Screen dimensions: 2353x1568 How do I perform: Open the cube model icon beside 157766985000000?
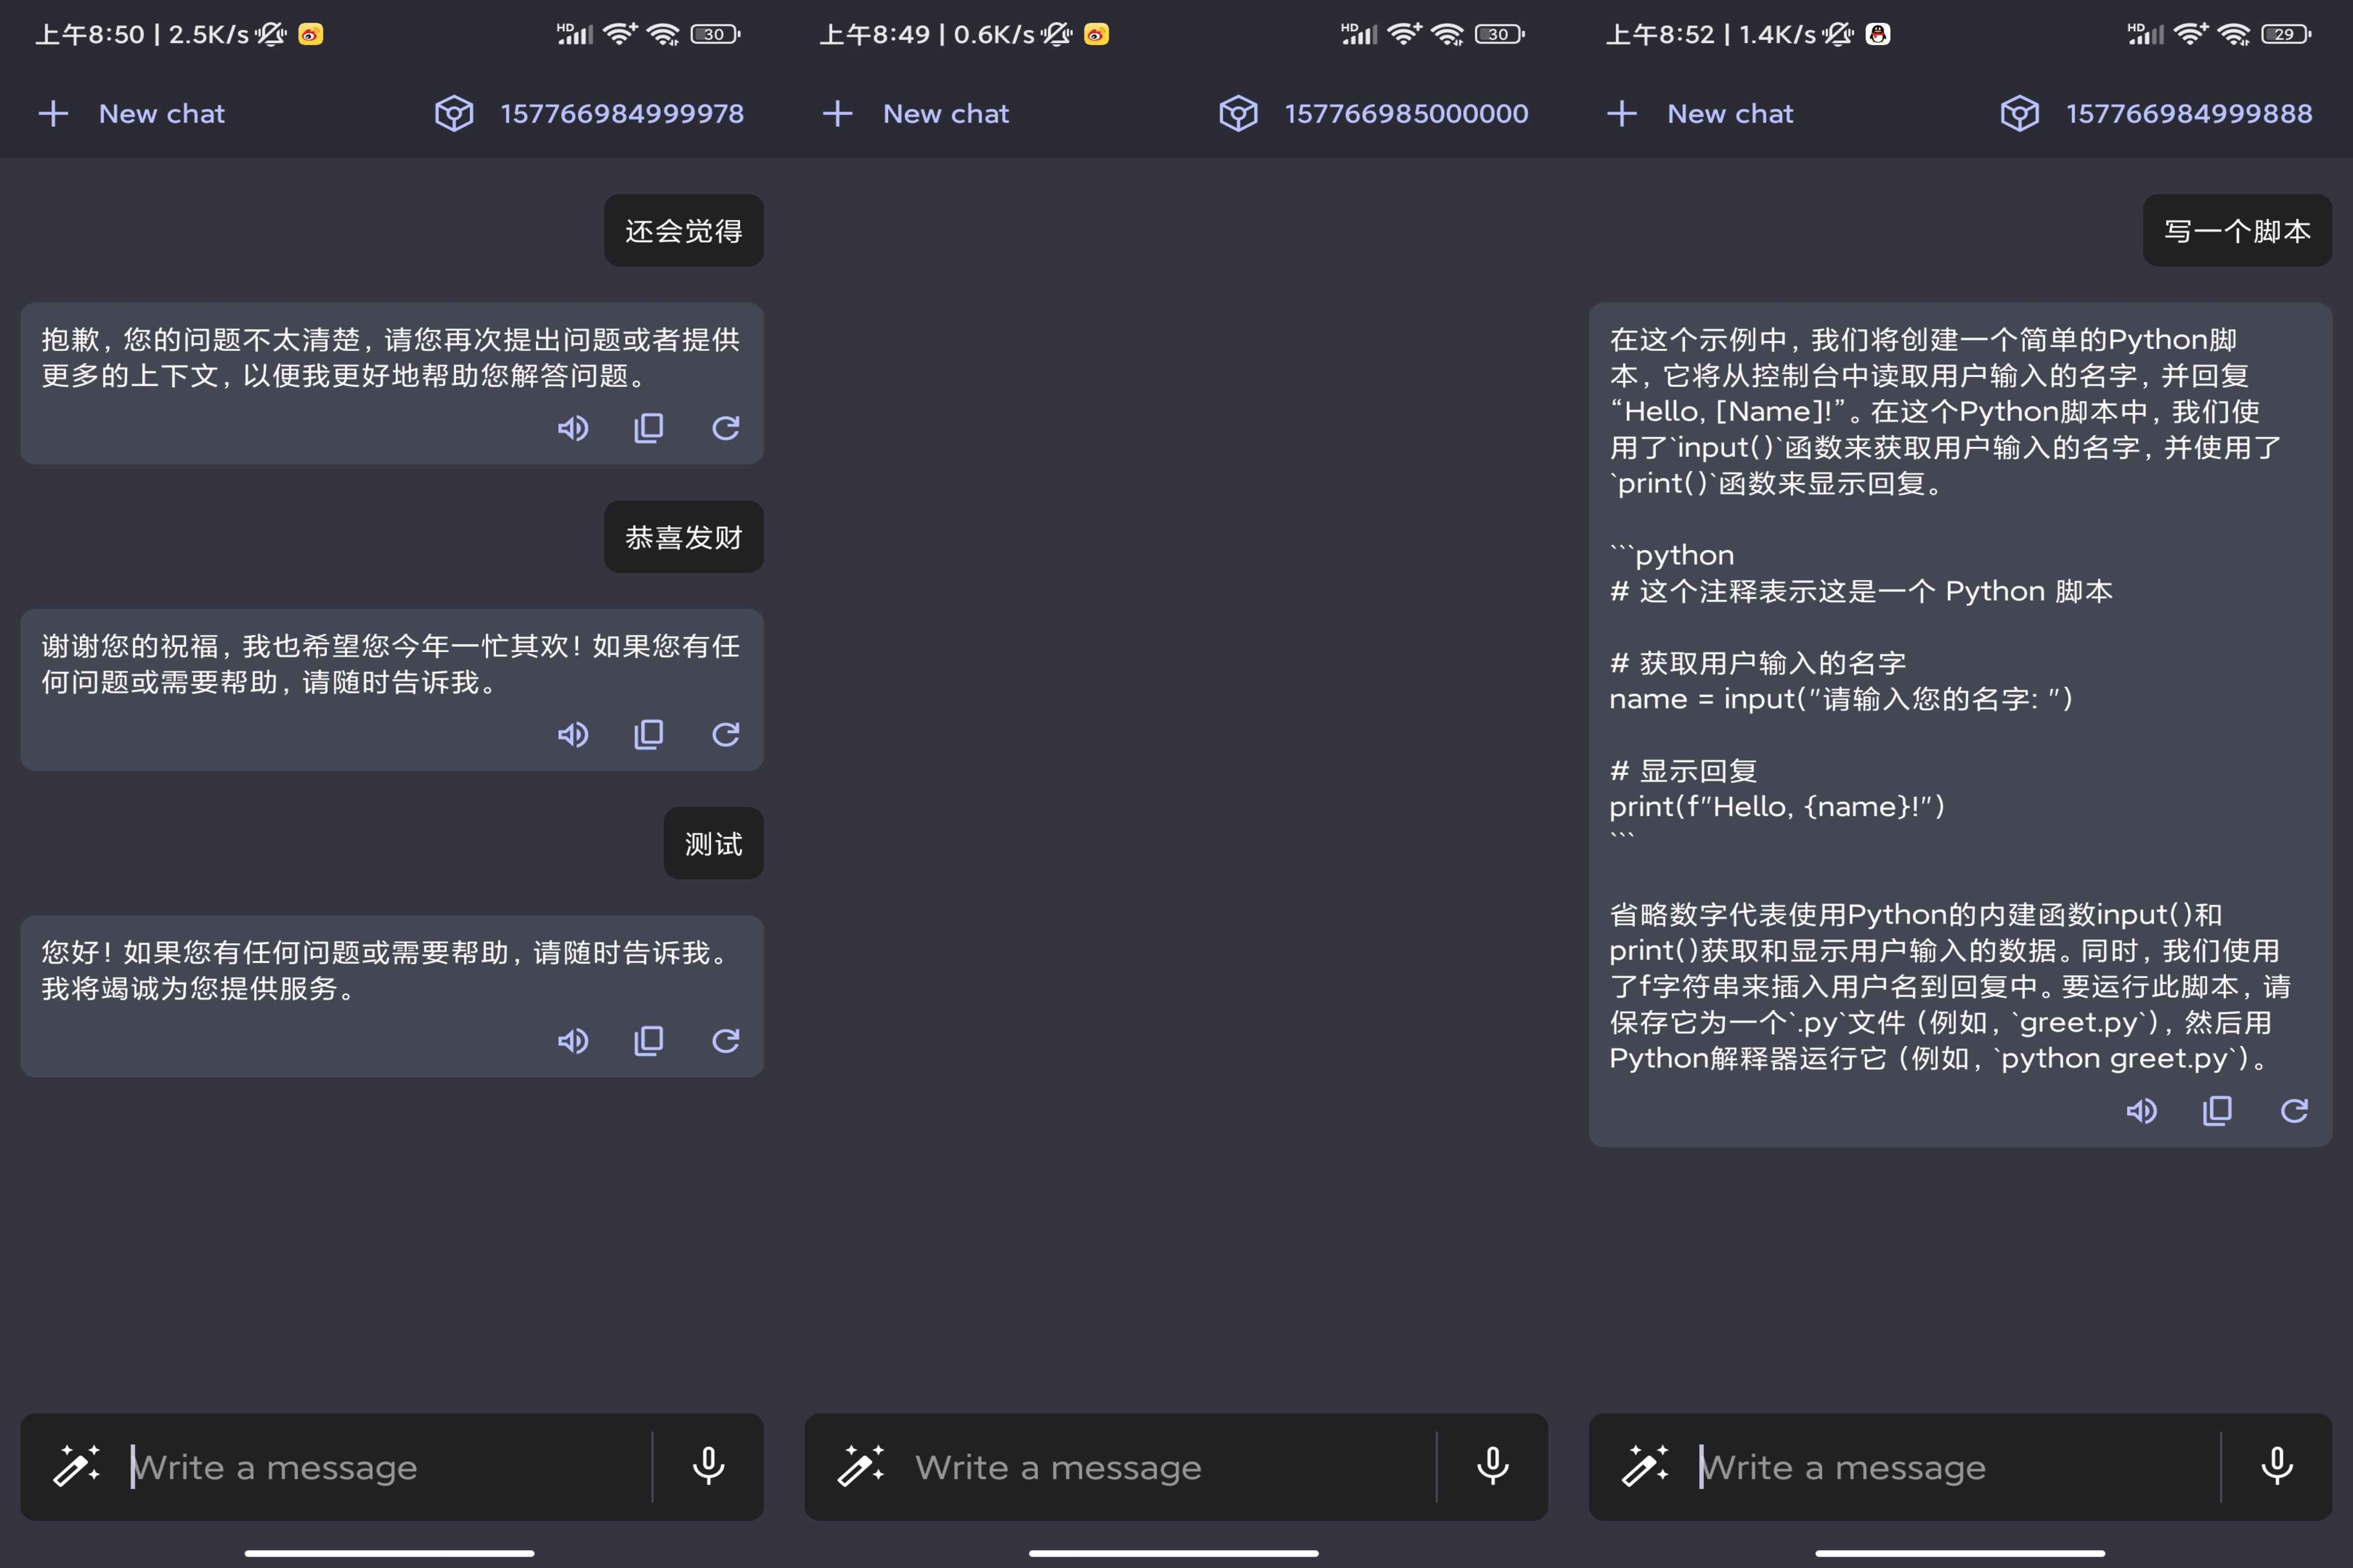coord(1238,114)
